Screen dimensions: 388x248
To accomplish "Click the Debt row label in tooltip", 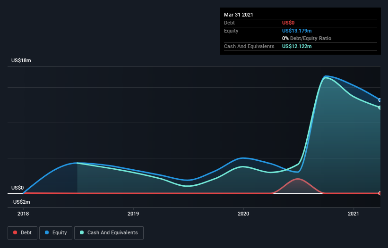I will pos(229,23).
